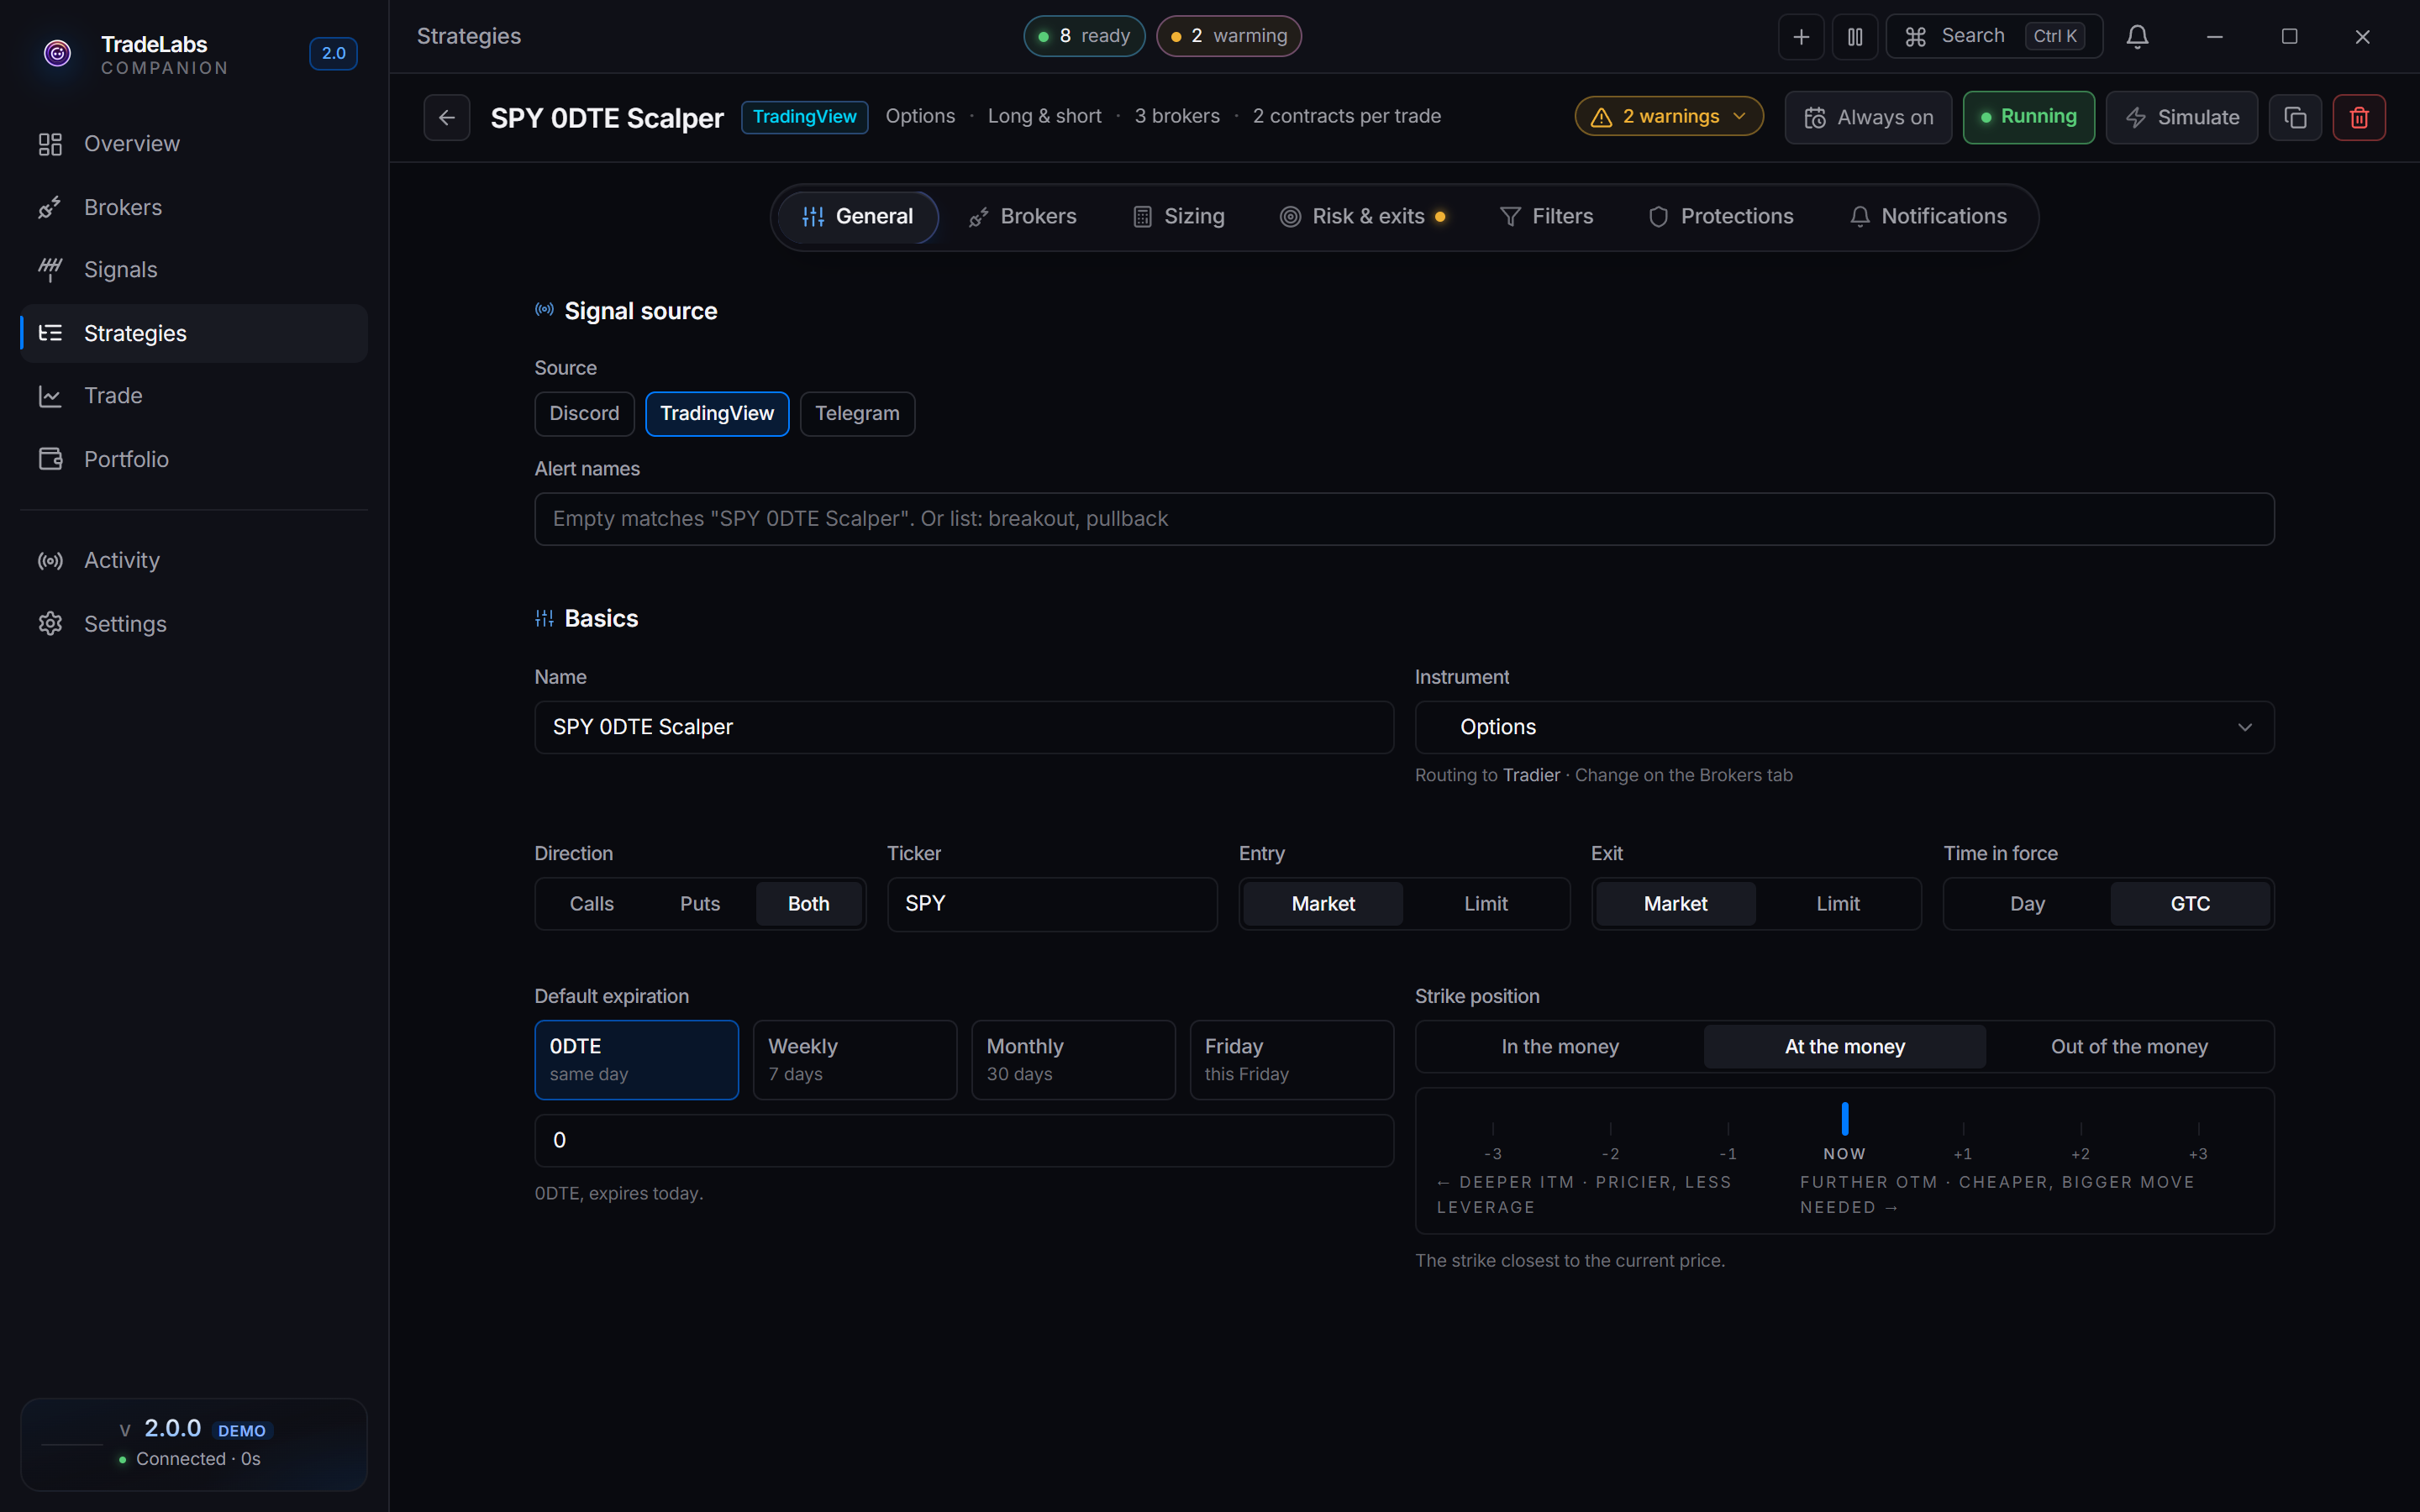Click the Activity broadcast icon in sidebar
Viewport: 2420px width, 1512px height.
click(50, 561)
